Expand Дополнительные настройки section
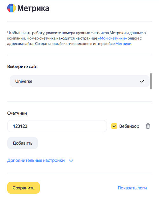159x198 pixels. [36, 160]
